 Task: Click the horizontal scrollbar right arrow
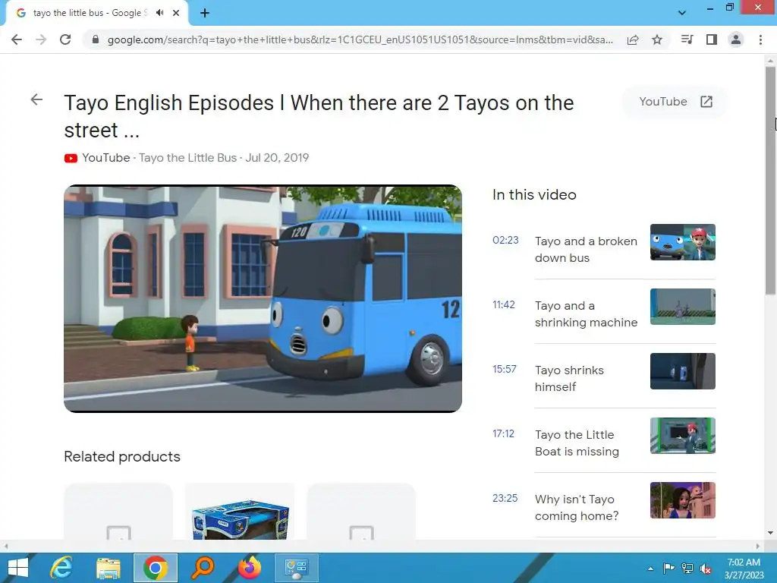click(758, 546)
